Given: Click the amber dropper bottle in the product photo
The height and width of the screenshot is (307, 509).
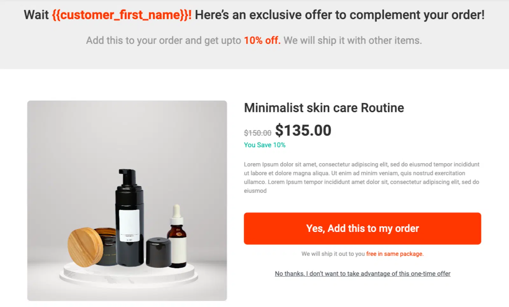Looking at the screenshot, I should 177,236.
